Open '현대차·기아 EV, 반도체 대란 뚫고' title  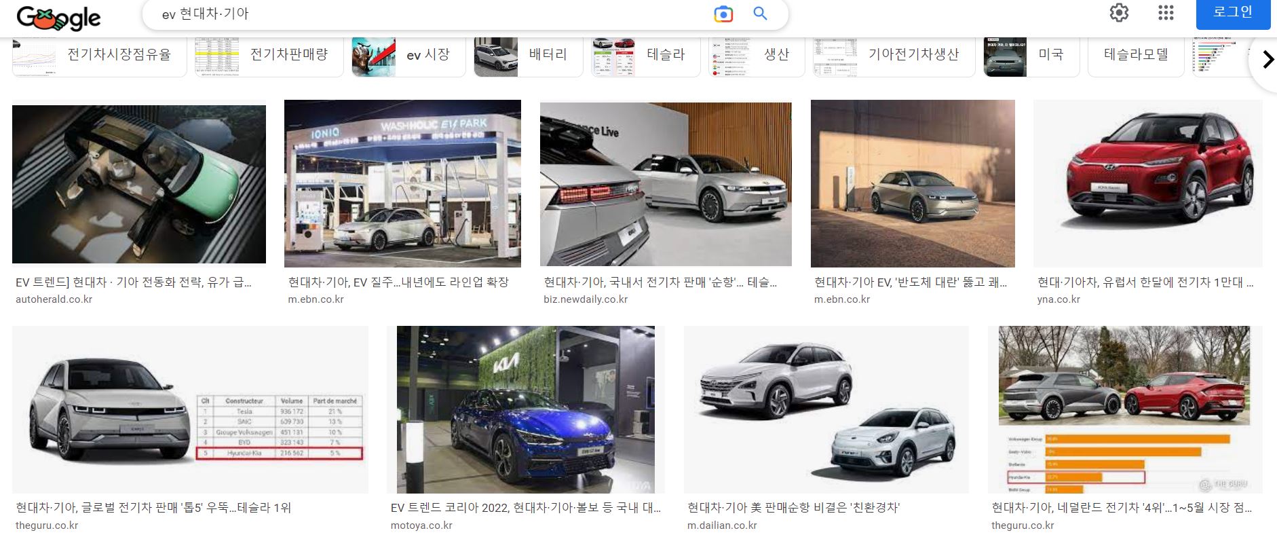click(911, 282)
